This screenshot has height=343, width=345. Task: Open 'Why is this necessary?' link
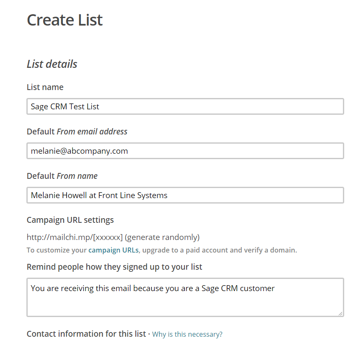tap(187, 334)
